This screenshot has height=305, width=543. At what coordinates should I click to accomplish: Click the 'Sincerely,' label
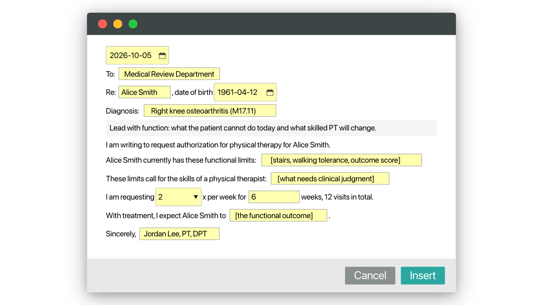121,234
